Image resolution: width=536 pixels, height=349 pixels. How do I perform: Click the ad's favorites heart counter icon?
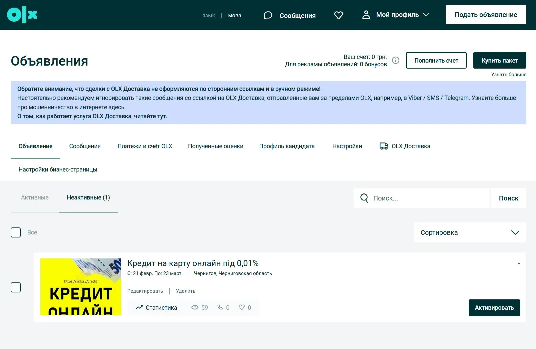[x=242, y=307]
